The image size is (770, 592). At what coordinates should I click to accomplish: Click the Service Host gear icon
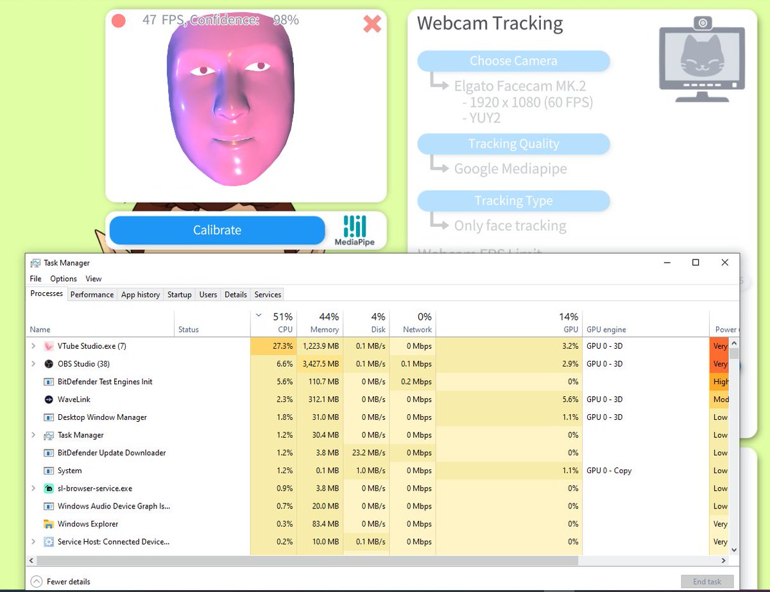click(49, 542)
